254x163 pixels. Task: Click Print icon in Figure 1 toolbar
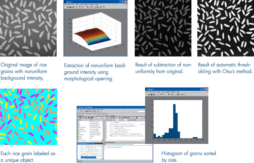point(73,7)
